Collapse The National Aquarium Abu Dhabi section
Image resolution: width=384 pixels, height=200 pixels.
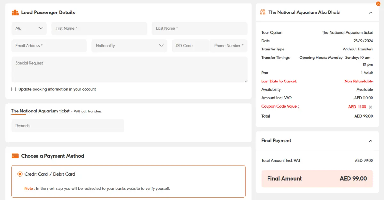pos(371,13)
